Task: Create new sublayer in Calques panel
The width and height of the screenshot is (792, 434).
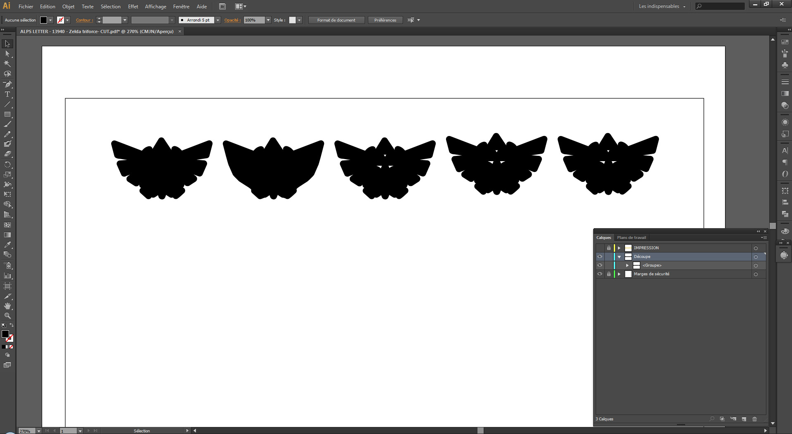Action: coord(733,419)
